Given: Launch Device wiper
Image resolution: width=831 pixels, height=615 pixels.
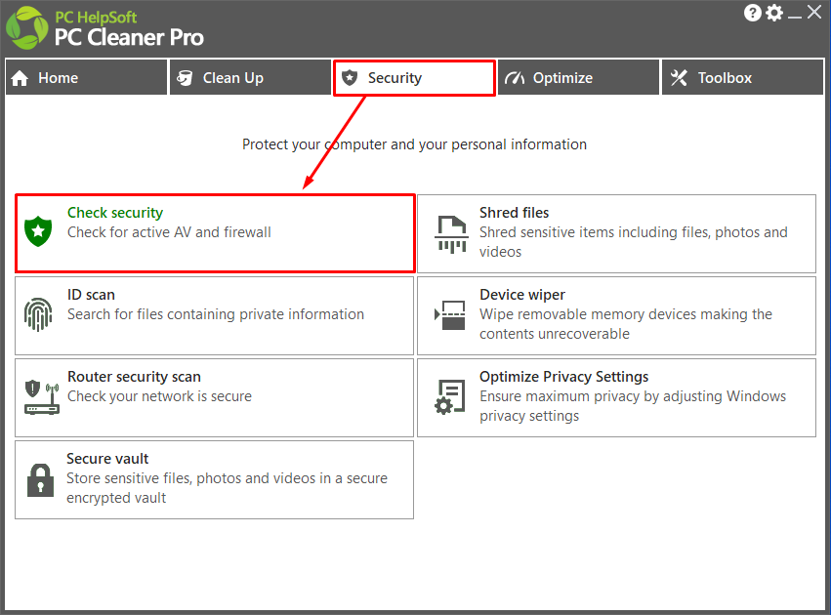Looking at the screenshot, I should click(x=616, y=315).
